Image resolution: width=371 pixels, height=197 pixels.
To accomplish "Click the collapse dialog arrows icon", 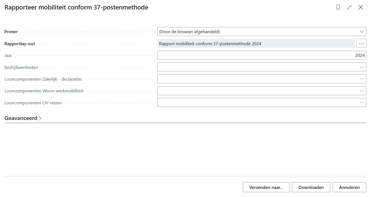I will (x=349, y=8).
